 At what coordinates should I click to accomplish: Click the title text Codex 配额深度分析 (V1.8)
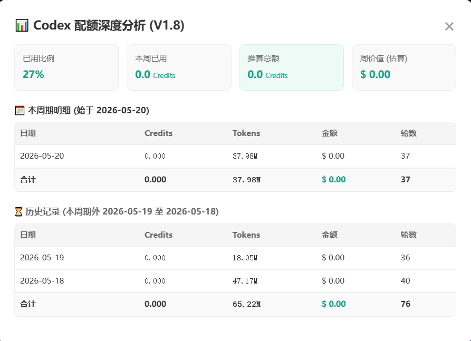click(109, 25)
